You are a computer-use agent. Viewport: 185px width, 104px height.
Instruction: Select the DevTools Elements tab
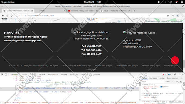click(x=14, y=75)
